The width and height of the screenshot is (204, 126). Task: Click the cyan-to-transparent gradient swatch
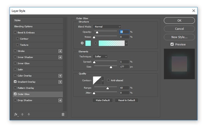[112, 43]
